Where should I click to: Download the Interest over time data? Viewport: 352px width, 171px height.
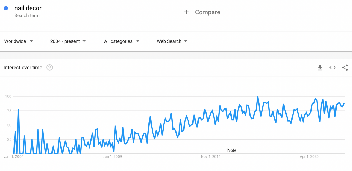pos(320,68)
